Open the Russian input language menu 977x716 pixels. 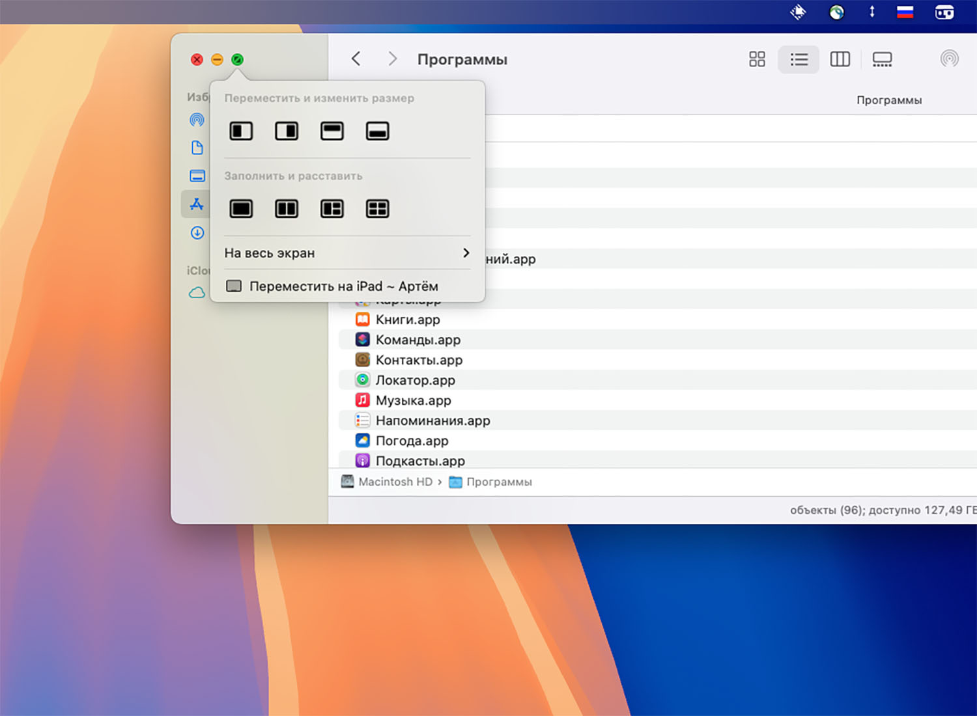(905, 12)
